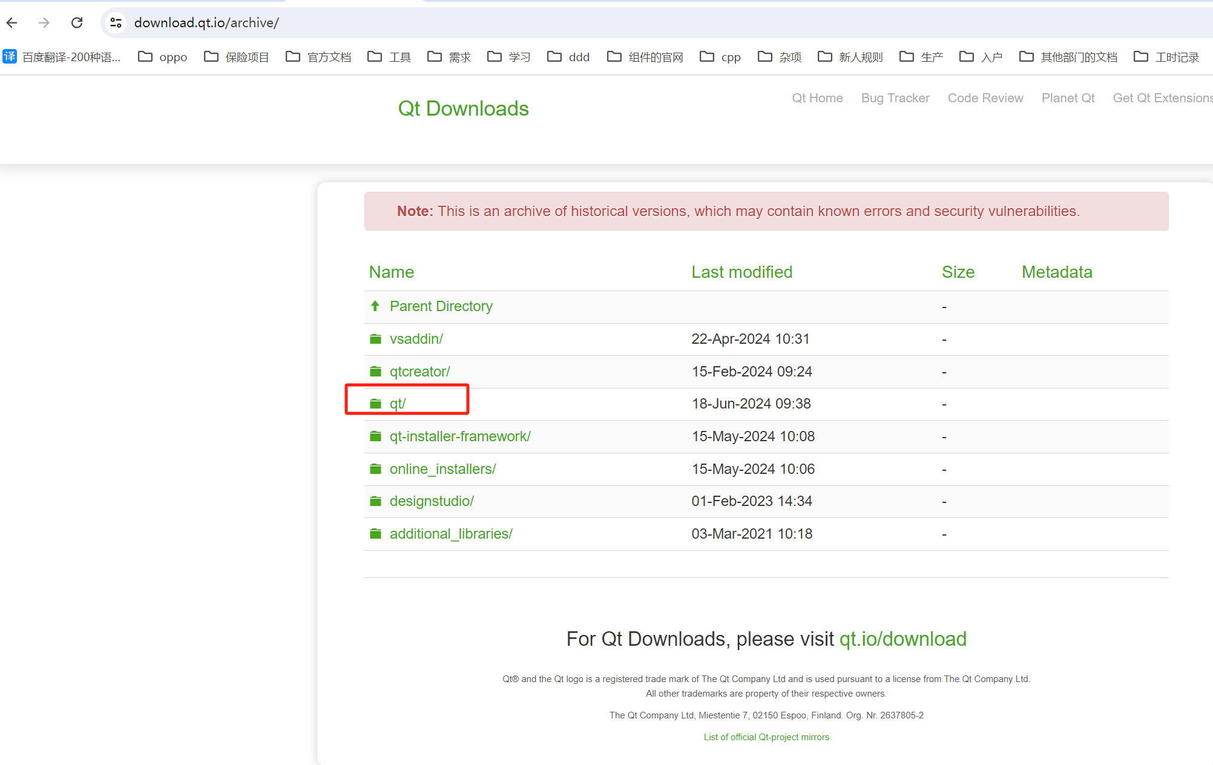Click the Metadata column header
This screenshot has height=765, width=1213.
tap(1057, 272)
